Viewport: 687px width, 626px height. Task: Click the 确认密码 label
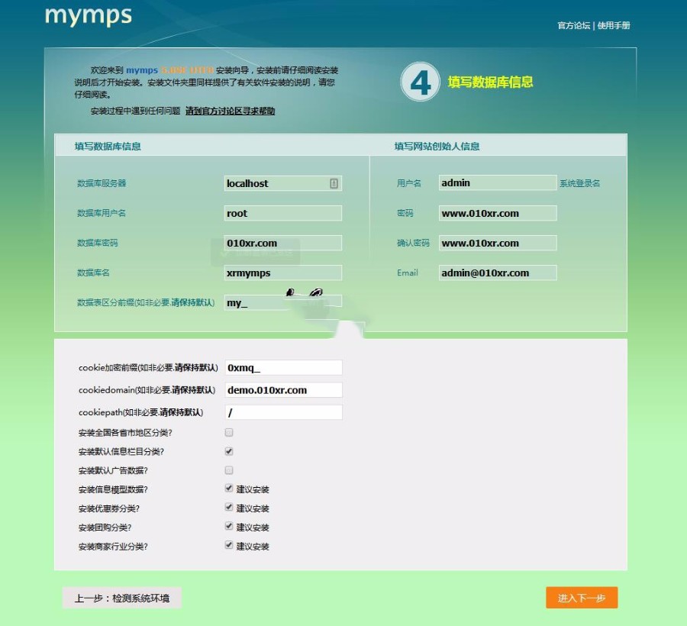(x=413, y=243)
